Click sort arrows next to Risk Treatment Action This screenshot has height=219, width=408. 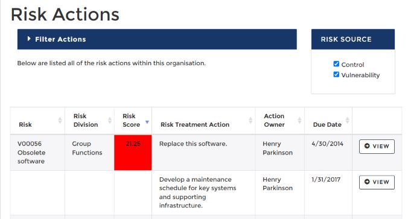(250, 121)
